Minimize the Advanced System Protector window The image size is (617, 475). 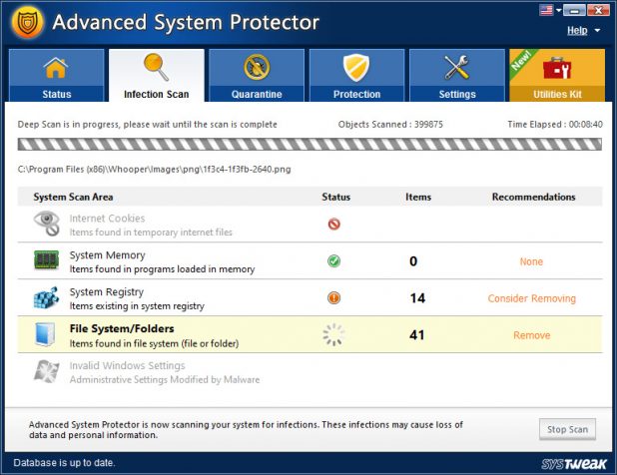coord(574,10)
